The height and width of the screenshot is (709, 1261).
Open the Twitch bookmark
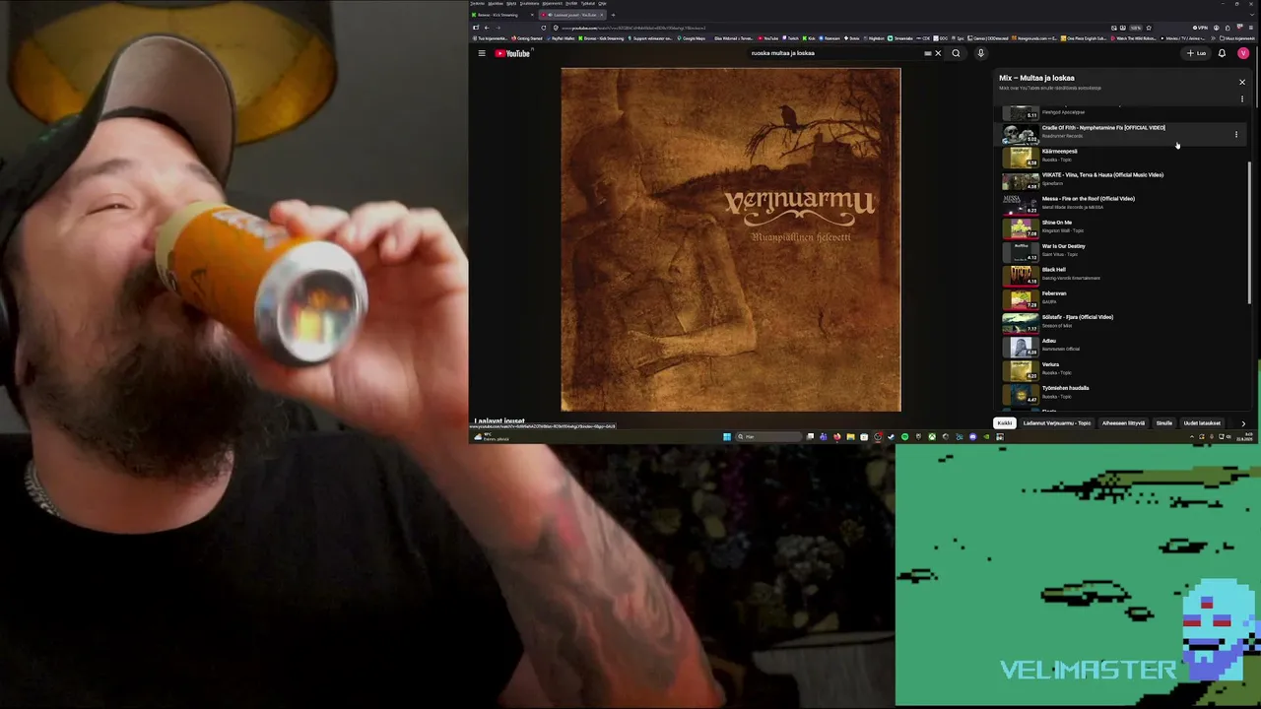click(x=792, y=38)
